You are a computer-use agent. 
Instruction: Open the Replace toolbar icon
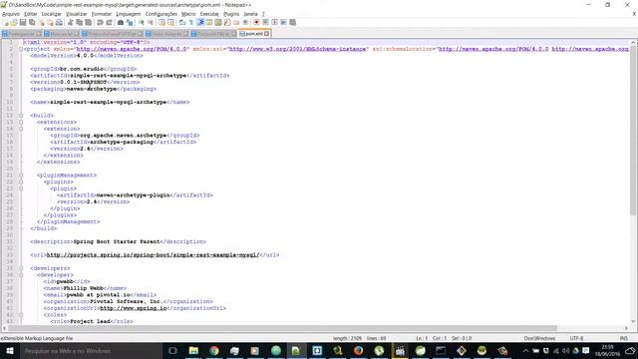(x=130, y=22)
